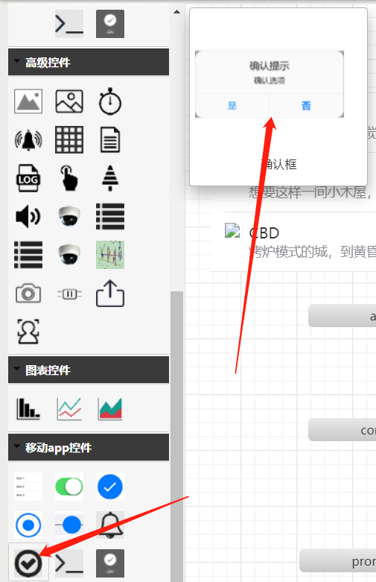Select the blue checkbox widget
376x582 pixels.
pyautogui.click(x=110, y=487)
